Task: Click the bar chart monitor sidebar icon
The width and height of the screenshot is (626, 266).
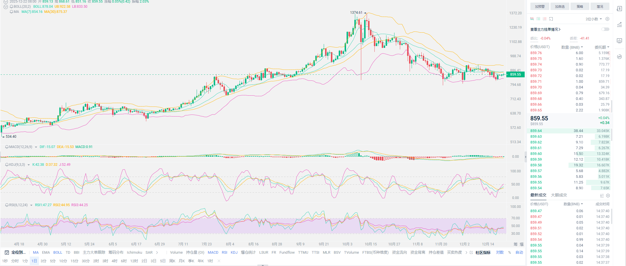Action: (619, 41)
